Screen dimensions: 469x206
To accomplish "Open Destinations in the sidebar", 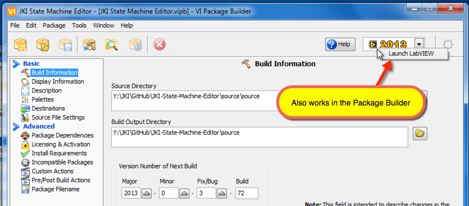I will 48,108.
